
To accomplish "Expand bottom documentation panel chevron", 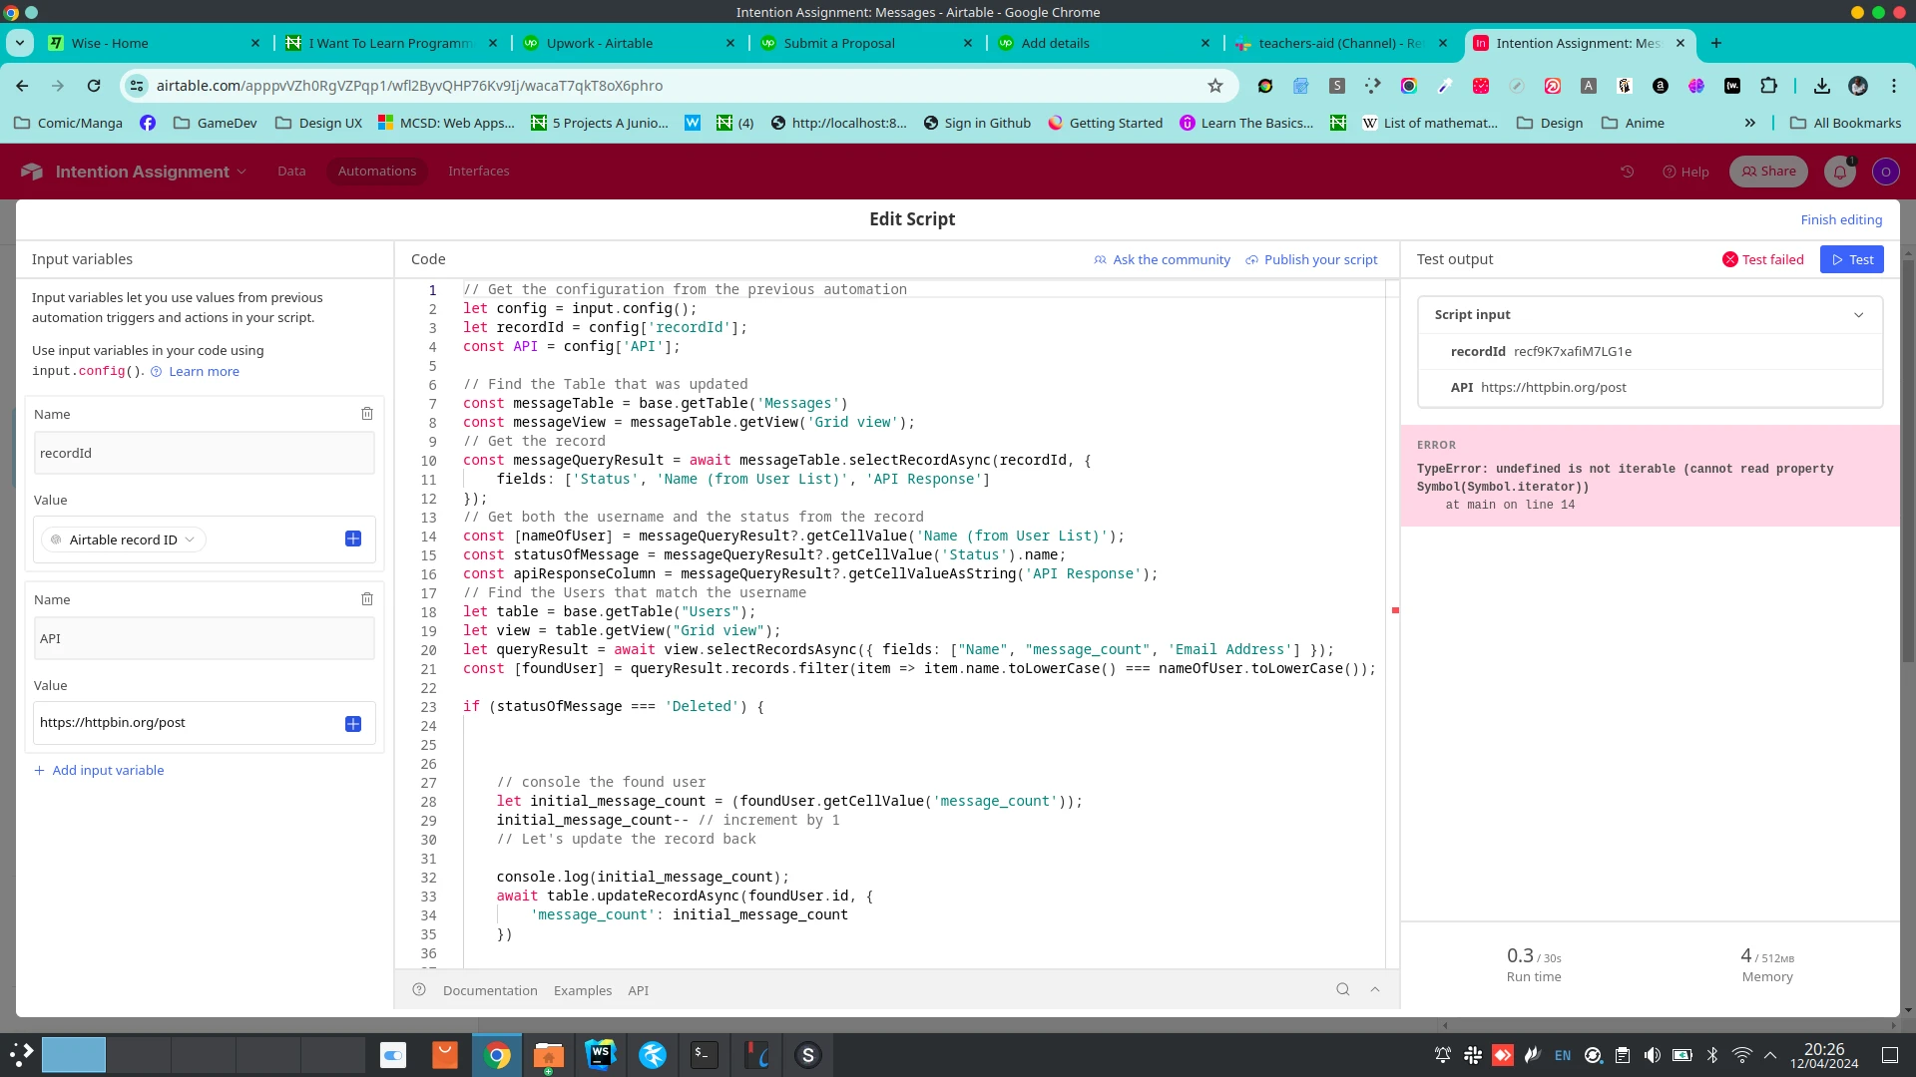I will 1375,990.
